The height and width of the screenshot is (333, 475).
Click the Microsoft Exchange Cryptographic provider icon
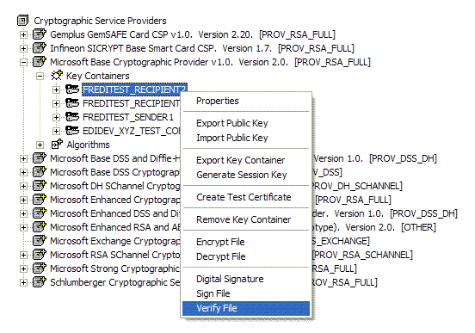[40, 241]
